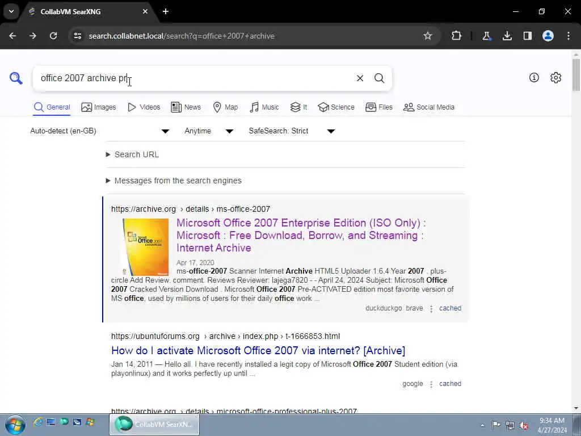The image size is (581, 436).
Task: Open the Anytime time range dropdown
Action: coord(209,131)
